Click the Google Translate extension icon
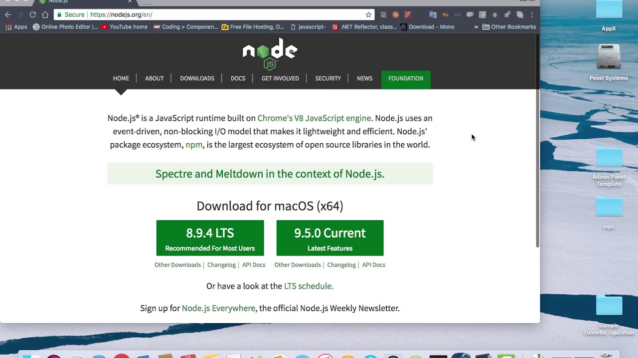This screenshot has width=638, height=358. pyautogui.click(x=433, y=14)
